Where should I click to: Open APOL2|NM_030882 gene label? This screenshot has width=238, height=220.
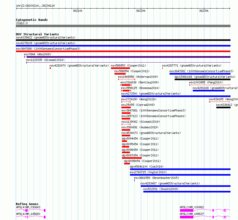tap(192, 207)
